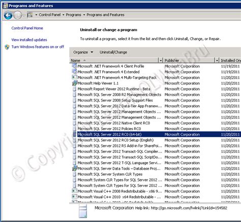Select Microsoft SQL Server 2012 Native Client RC0
This screenshot has width=241, height=222.
click(x=114, y=123)
